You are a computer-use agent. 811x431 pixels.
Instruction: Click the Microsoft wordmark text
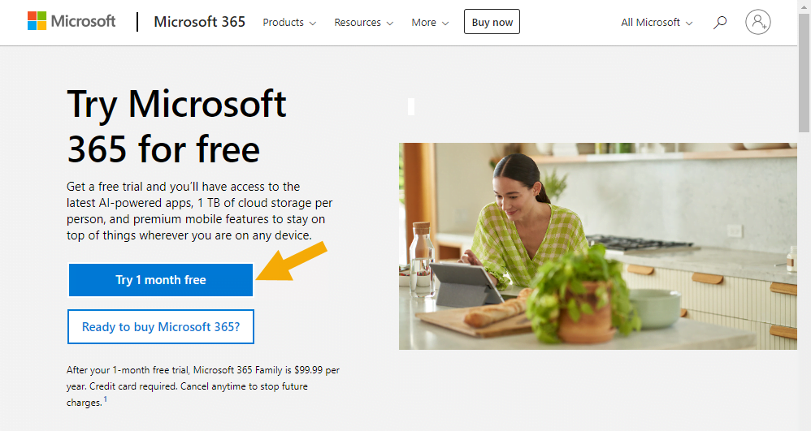[x=83, y=21]
